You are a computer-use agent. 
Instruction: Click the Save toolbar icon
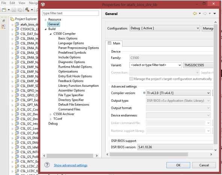(x=14, y=10)
